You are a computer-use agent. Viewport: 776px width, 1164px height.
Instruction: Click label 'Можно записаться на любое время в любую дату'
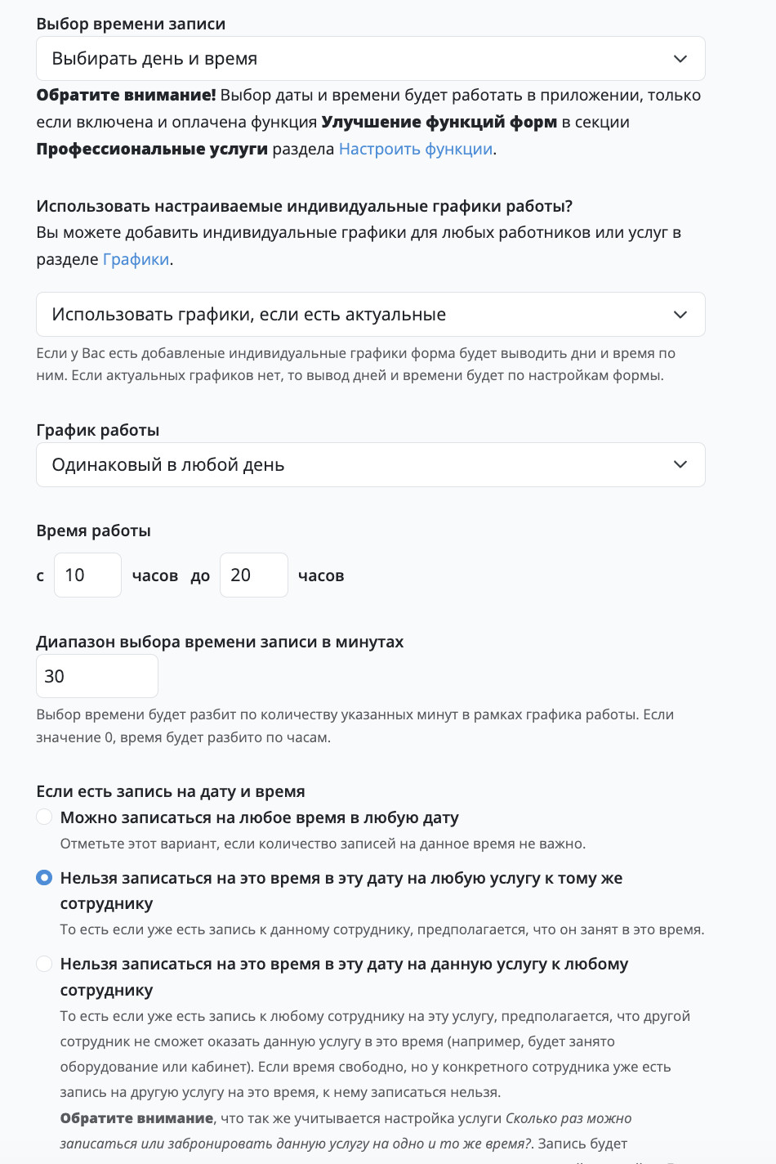pos(260,817)
